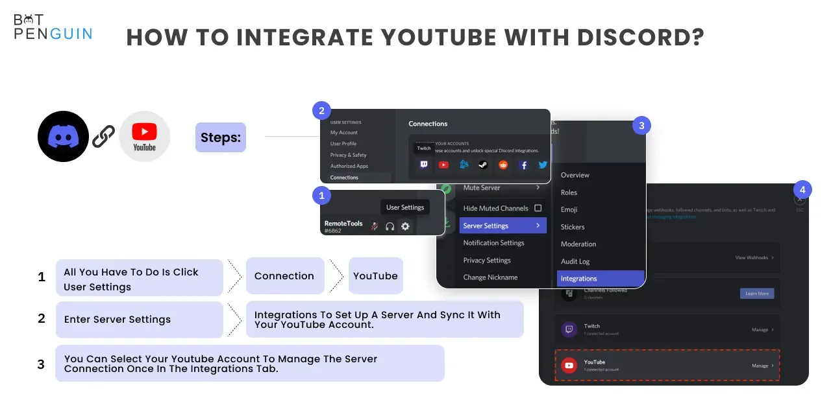Click the YouTube connection icon in Connections
The height and width of the screenshot is (407, 831).
(443, 165)
